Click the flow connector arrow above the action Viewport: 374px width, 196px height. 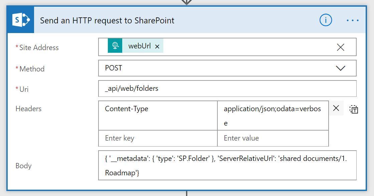187,3
